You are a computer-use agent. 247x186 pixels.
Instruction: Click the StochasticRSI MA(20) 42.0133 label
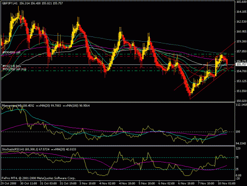64,150
